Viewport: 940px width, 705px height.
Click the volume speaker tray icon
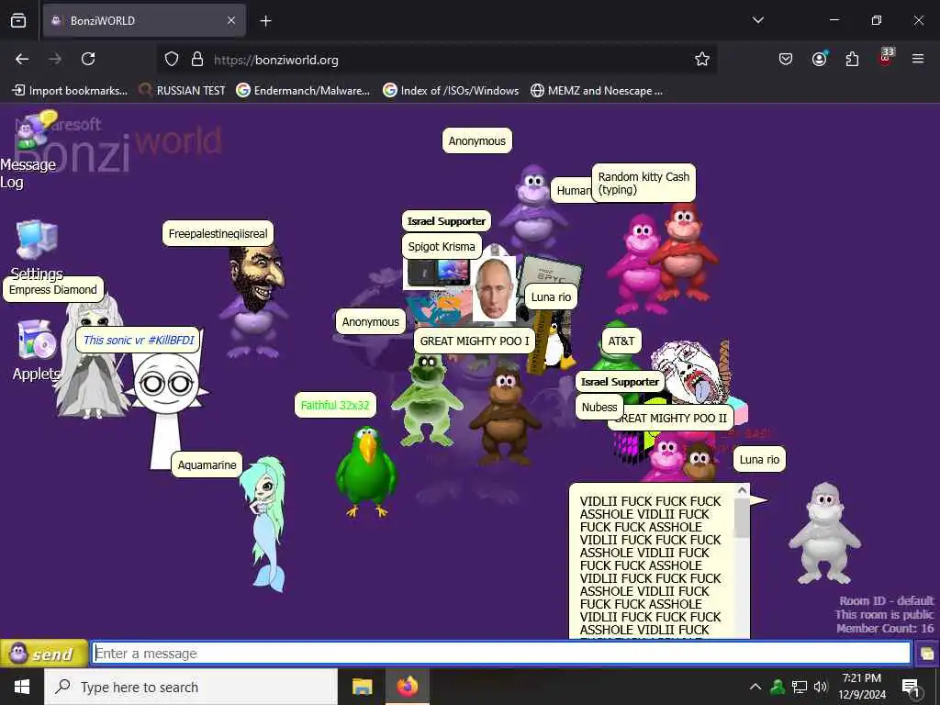pyautogui.click(x=821, y=687)
